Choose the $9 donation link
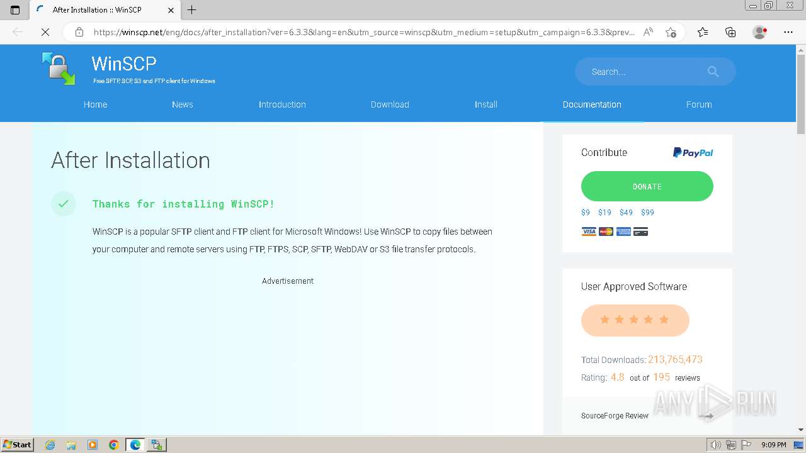Image resolution: width=806 pixels, height=453 pixels. point(586,213)
